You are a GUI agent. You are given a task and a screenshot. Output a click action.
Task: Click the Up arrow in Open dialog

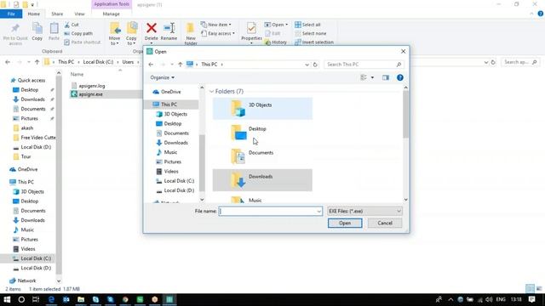[180, 65]
